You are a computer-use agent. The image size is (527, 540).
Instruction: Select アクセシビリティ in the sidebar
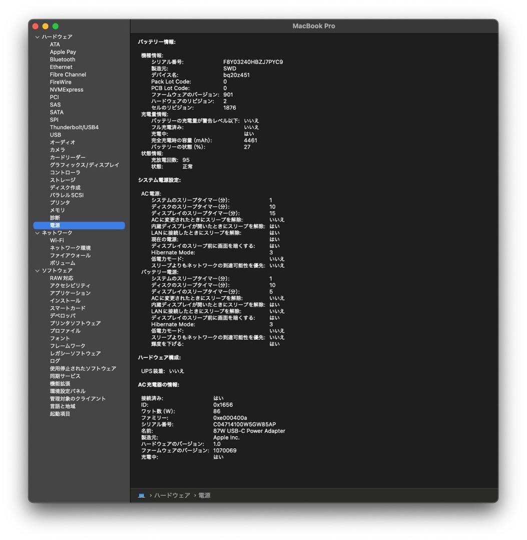[x=70, y=286]
